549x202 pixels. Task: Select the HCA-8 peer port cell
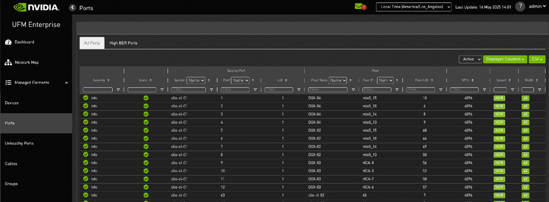(368, 163)
